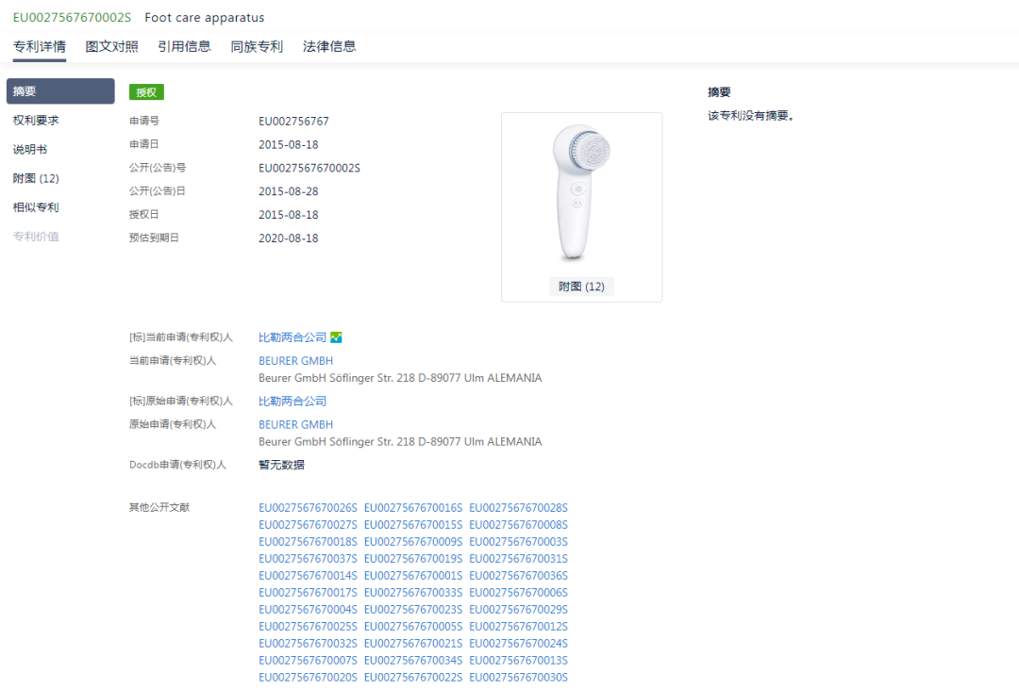This screenshot has height=690, width=1019.
Task: Open document EU0027567670020S
Action: (308, 678)
